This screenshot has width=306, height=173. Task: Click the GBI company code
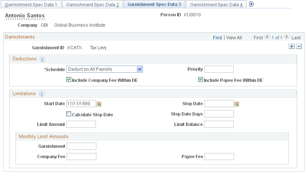click(x=44, y=25)
